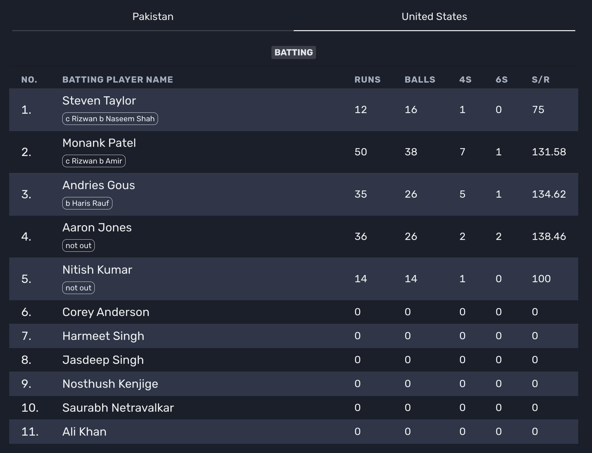Click Monank Patel's strike rate 131.58
Viewport: 592px width, 453px height.
pos(548,152)
